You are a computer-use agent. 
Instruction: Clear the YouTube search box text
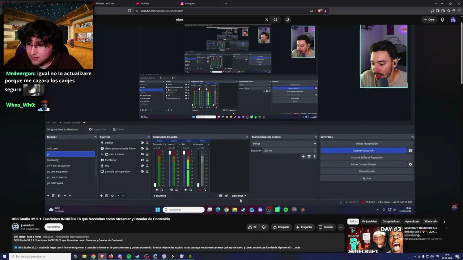267,19
